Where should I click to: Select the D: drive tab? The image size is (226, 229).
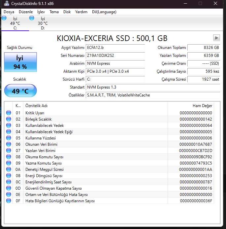(x=43, y=23)
